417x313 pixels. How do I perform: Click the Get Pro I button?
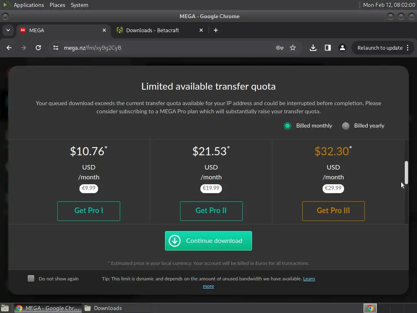coord(88,211)
